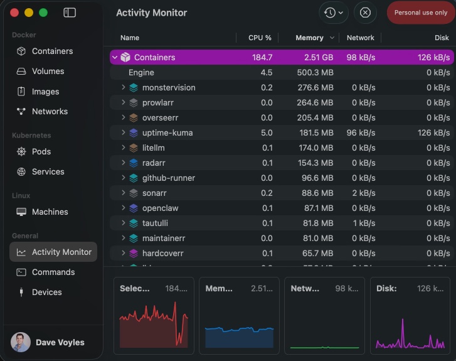Image resolution: width=456 pixels, height=361 pixels.
Task: Expand the uptime-kuma row
Action: pos(124,132)
